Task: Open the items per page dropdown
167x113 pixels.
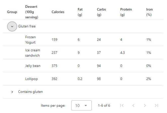Action: point(81,105)
